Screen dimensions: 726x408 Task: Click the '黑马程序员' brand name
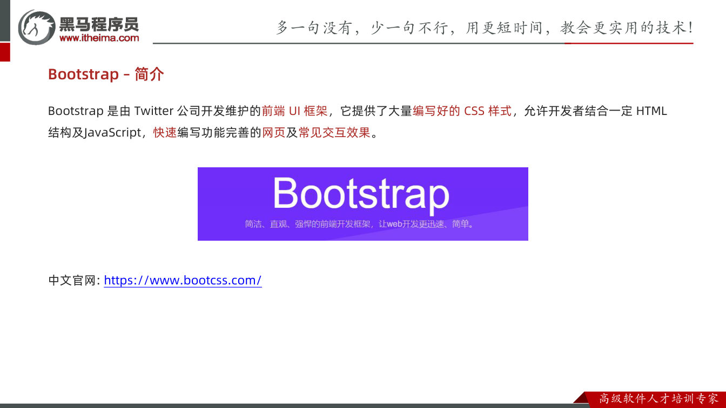[99, 24]
